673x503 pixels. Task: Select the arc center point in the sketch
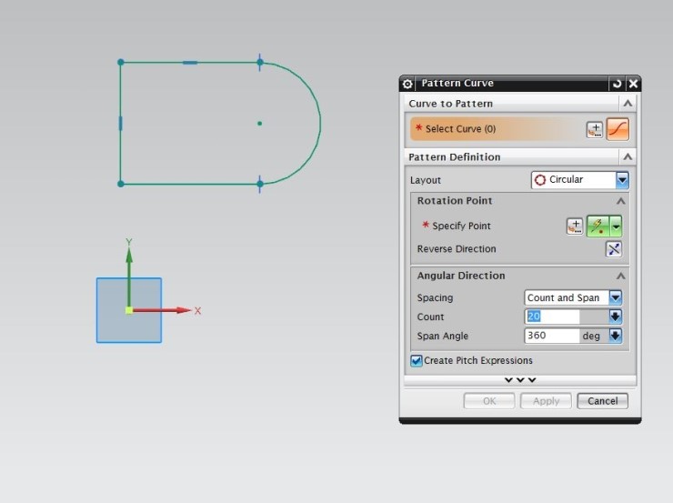[260, 124]
